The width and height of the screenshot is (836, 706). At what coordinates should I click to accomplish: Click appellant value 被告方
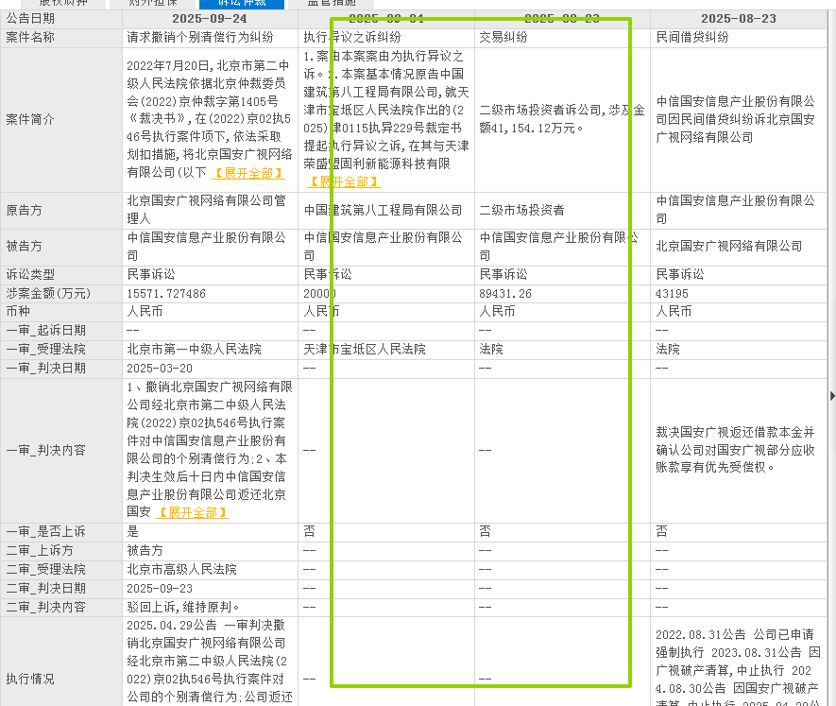coord(145,551)
